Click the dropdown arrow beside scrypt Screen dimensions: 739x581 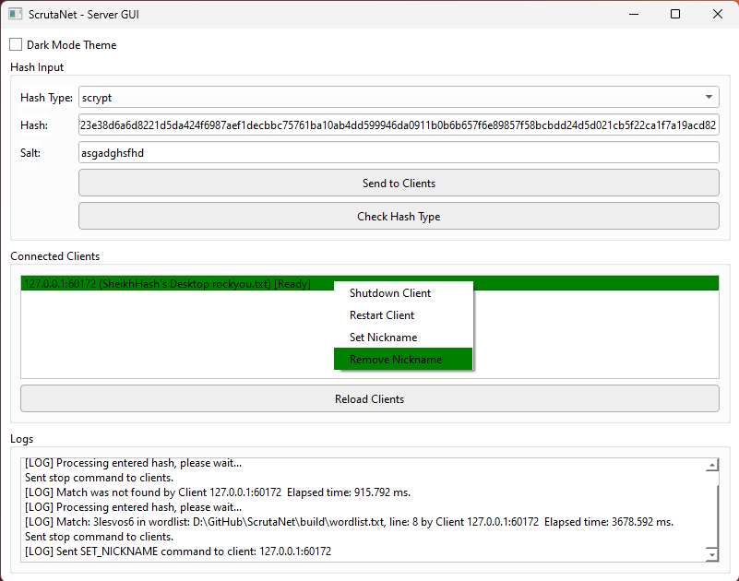(709, 97)
